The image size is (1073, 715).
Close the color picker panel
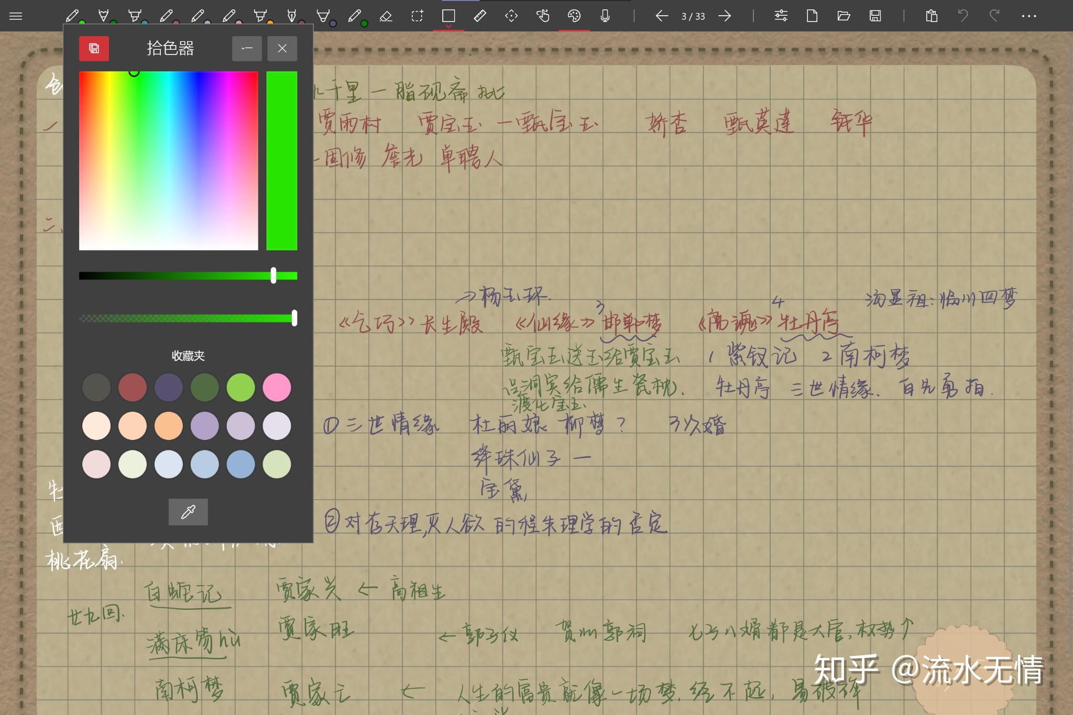tap(282, 48)
